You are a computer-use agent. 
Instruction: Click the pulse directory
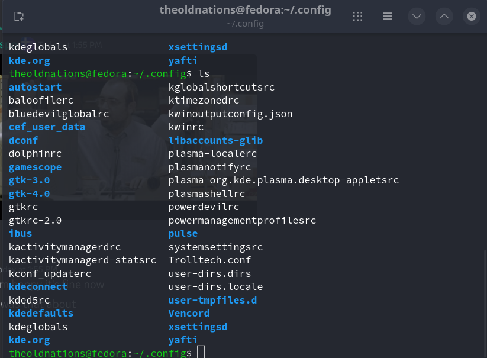(x=183, y=234)
